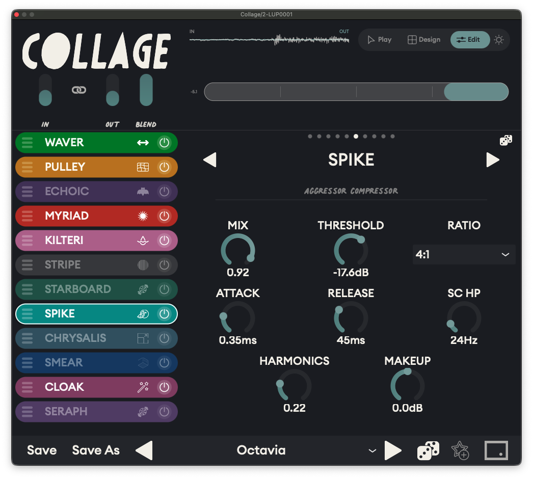Turn off the WAVER effect power button

(164, 143)
